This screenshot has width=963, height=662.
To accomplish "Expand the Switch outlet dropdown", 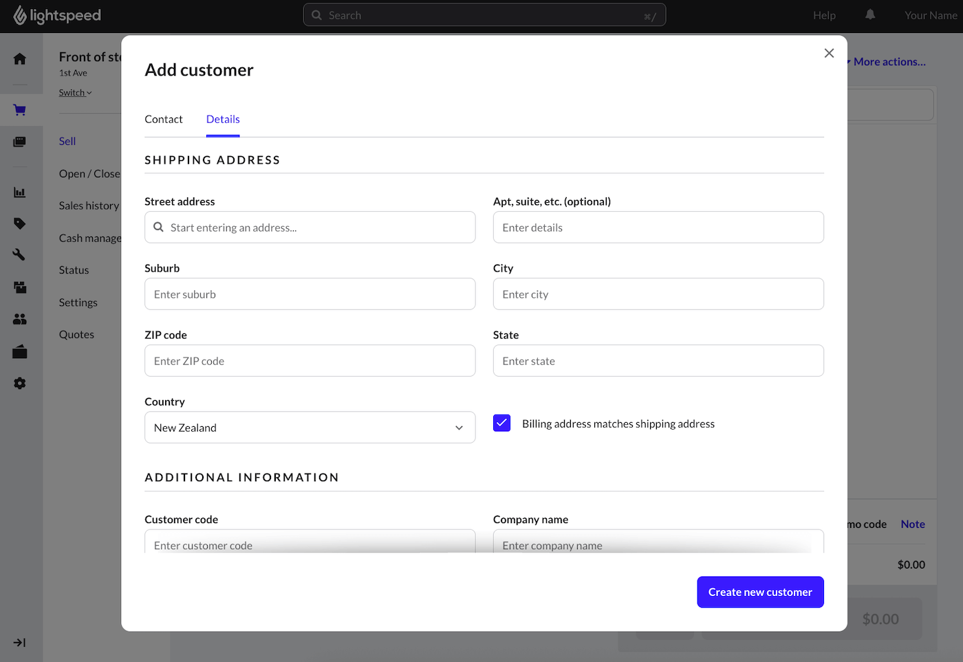I will [x=75, y=93].
